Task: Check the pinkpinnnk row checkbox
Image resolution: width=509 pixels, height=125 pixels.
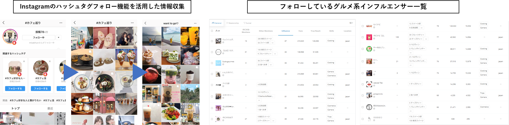Action: coord(363,95)
